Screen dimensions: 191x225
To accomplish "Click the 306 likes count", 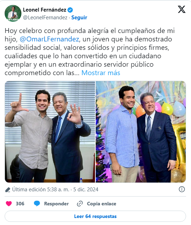I will click(20, 204).
